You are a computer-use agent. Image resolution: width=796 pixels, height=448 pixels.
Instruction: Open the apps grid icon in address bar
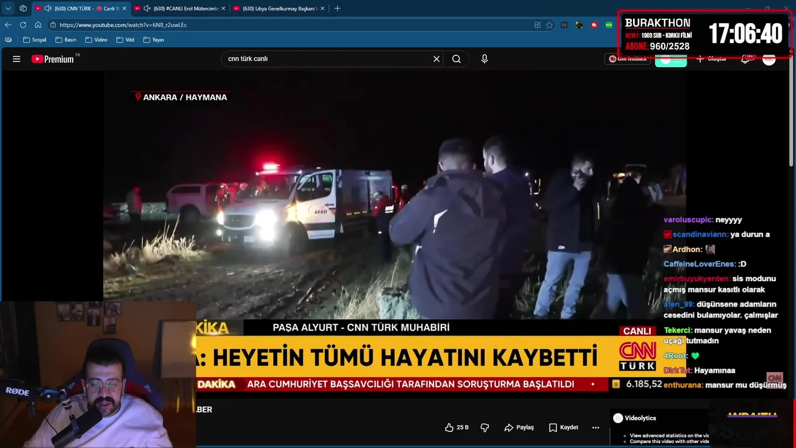pyautogui.click(x=537, y=25)
